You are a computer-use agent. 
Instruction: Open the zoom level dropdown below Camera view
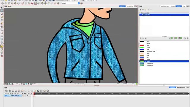20,84
